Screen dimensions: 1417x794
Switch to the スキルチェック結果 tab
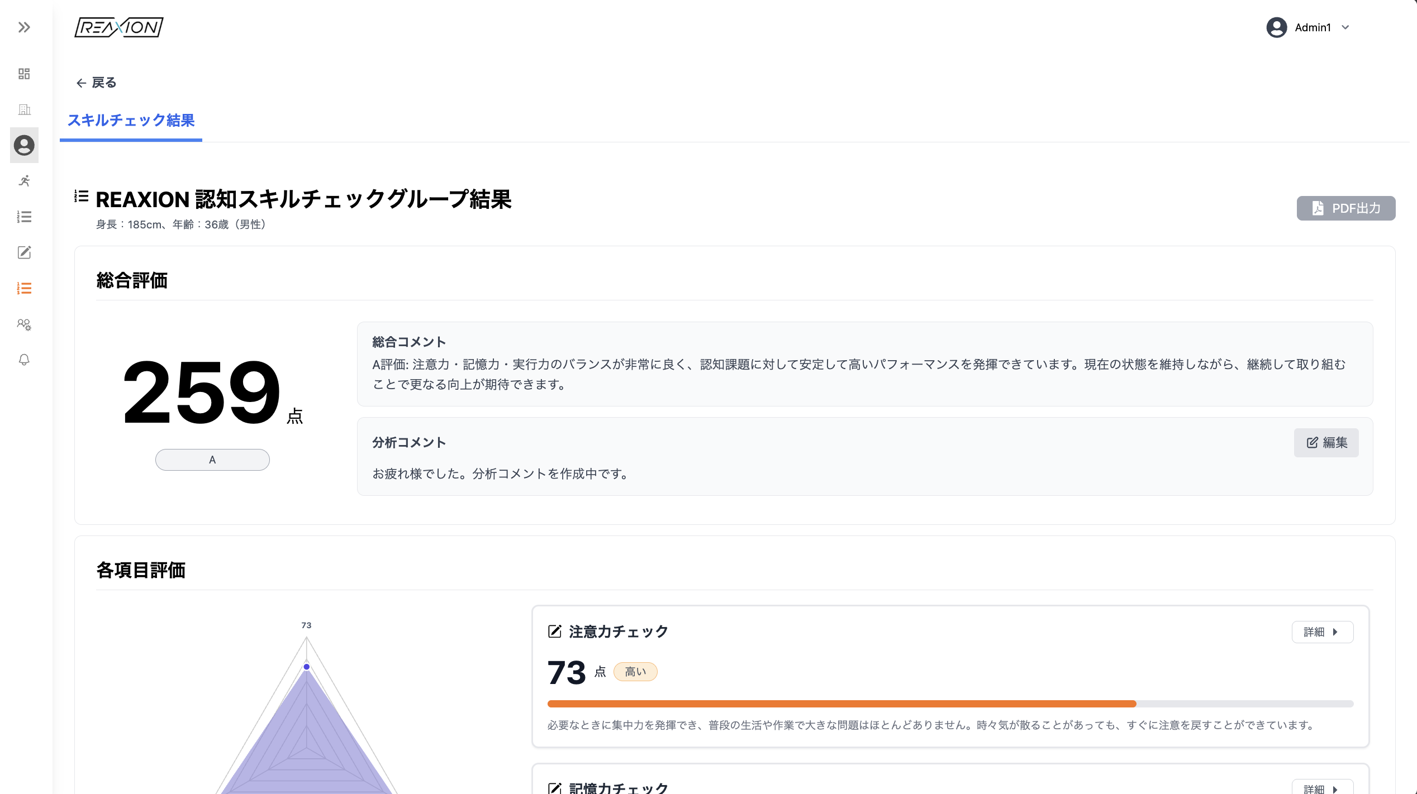131,121
